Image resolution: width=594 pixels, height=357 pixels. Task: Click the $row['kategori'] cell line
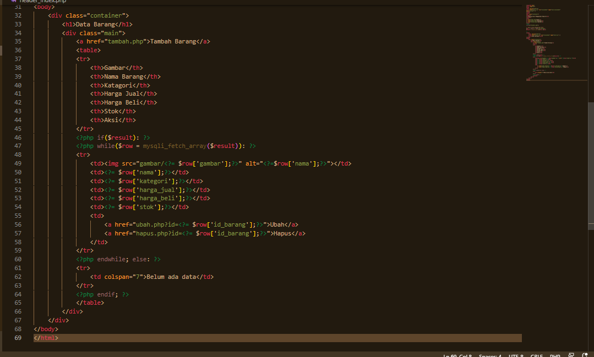coord(146,181)
